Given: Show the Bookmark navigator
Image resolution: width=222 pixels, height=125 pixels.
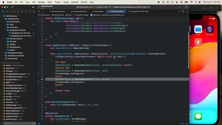Looking at the screenshot, I should (x=10, y=11).
